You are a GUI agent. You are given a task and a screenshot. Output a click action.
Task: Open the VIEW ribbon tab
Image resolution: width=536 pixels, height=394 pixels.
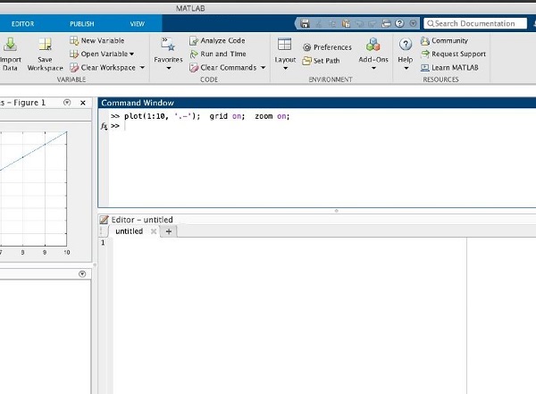pyautogui.click(x=137, y=24)
